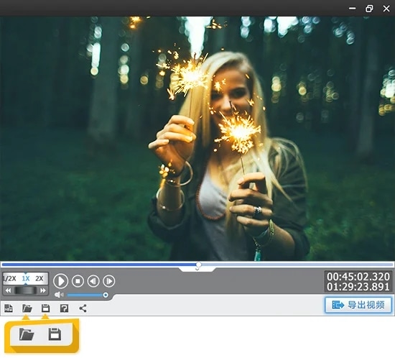Click the Play button
This screenshot has height=358, width=395.
pos(61,281)
